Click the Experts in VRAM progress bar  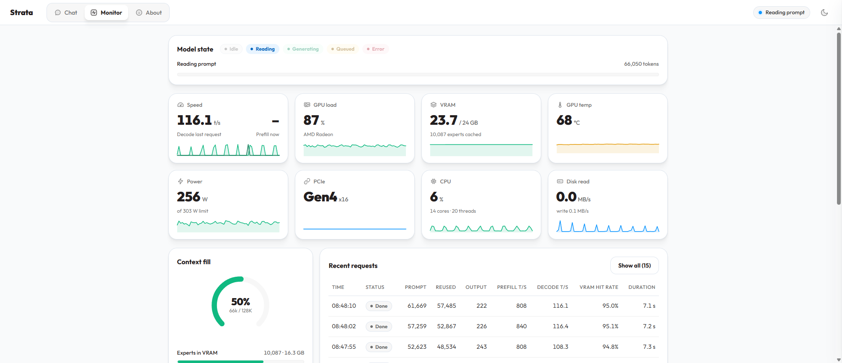point(240,361)
